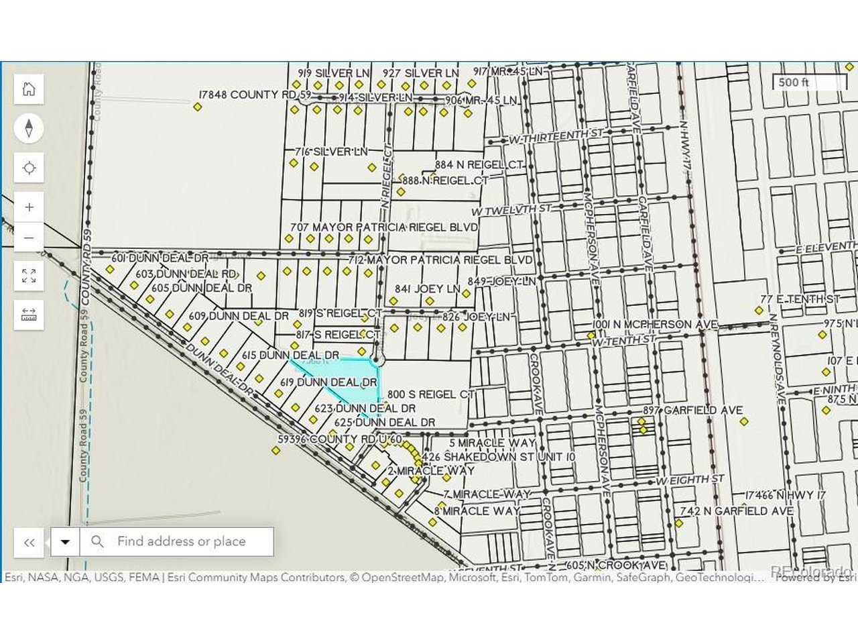Open the search source dropdown arrow
Screen dimensions: 858x644
click(x=65, y=542)
